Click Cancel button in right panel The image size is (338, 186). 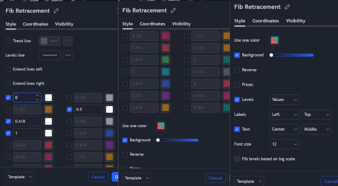point(330,181)
